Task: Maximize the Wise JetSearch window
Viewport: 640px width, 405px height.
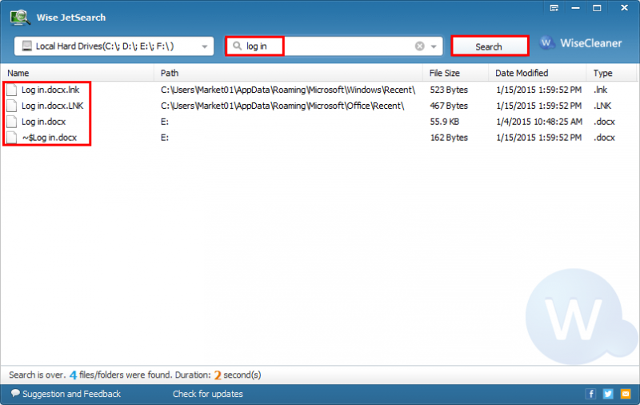Action: (597, 8)
